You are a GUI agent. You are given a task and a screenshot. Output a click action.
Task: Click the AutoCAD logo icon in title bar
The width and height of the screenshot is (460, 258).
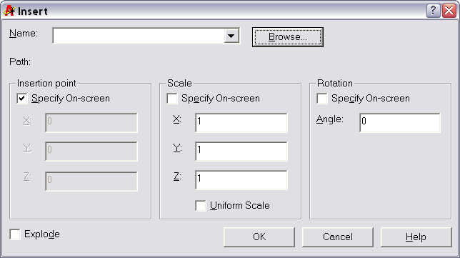point(9,11)
